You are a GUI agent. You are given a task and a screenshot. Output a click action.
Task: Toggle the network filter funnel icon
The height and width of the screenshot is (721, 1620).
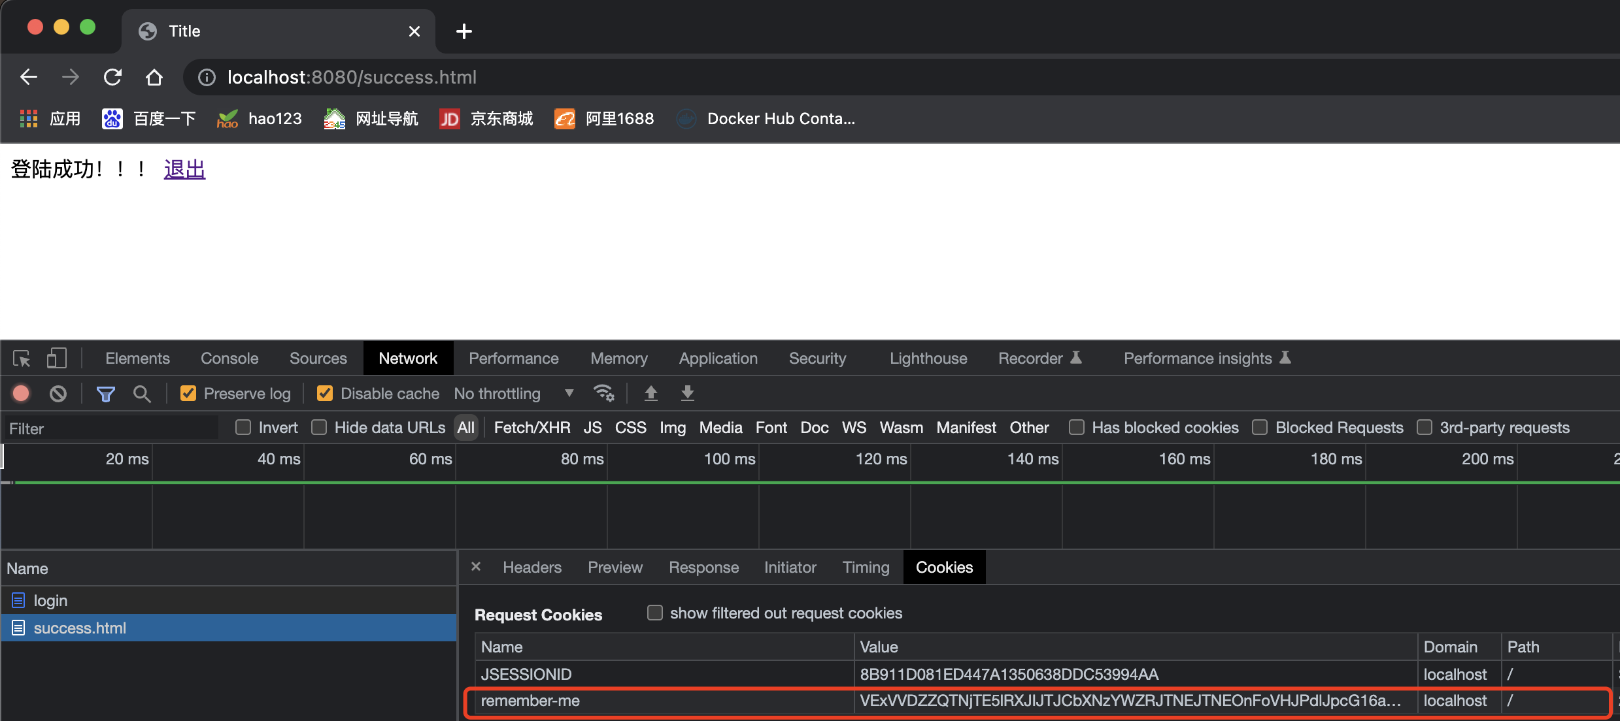click(x=105, y=394)
